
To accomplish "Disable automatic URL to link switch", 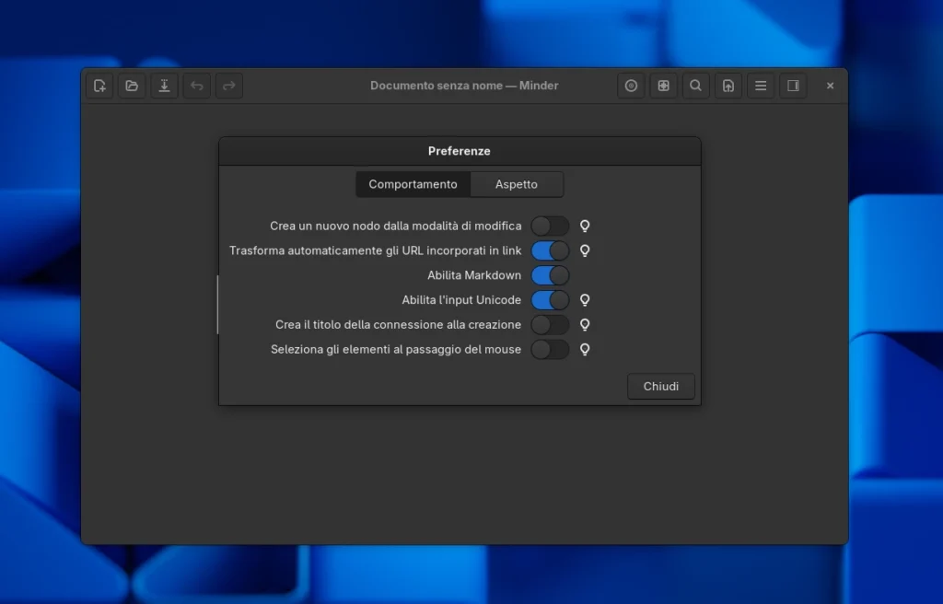I will (550, 250).
